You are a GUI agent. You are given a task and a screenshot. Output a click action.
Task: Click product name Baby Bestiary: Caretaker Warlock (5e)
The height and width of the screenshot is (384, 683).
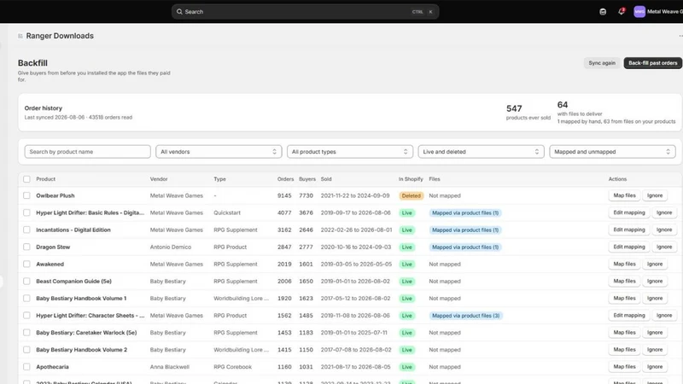click(86, 333)
